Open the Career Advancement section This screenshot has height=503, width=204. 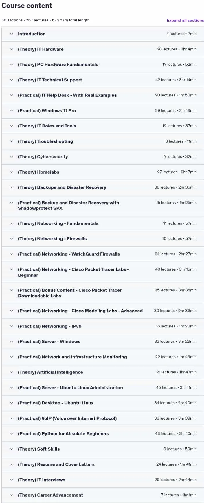coord(50,495)
